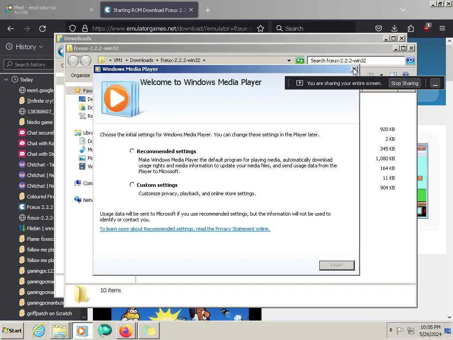Select the file sized 1,080 KB
Image resolution: width=453 pixels, height=340 pixels.
(x=385, y=158)
